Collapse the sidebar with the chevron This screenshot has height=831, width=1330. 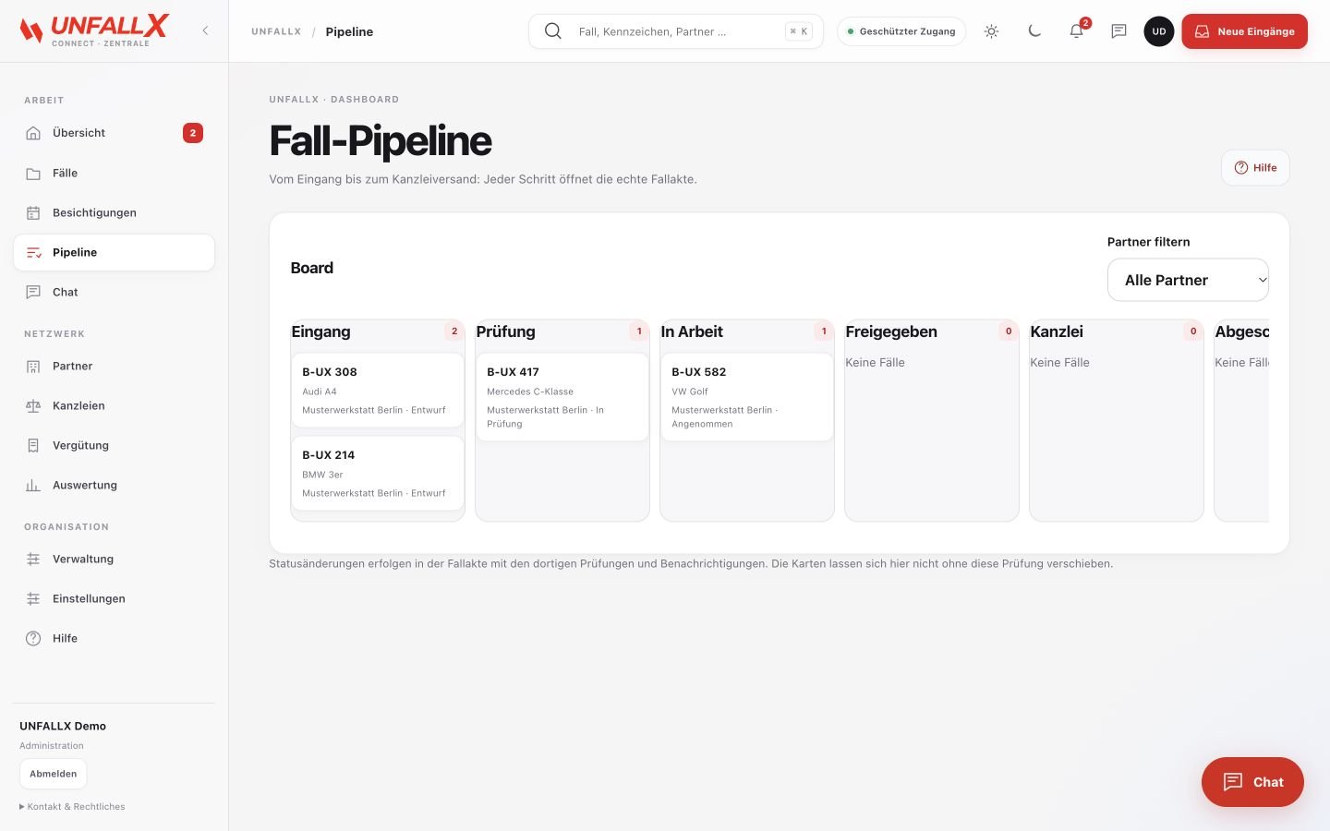[205, 30]
